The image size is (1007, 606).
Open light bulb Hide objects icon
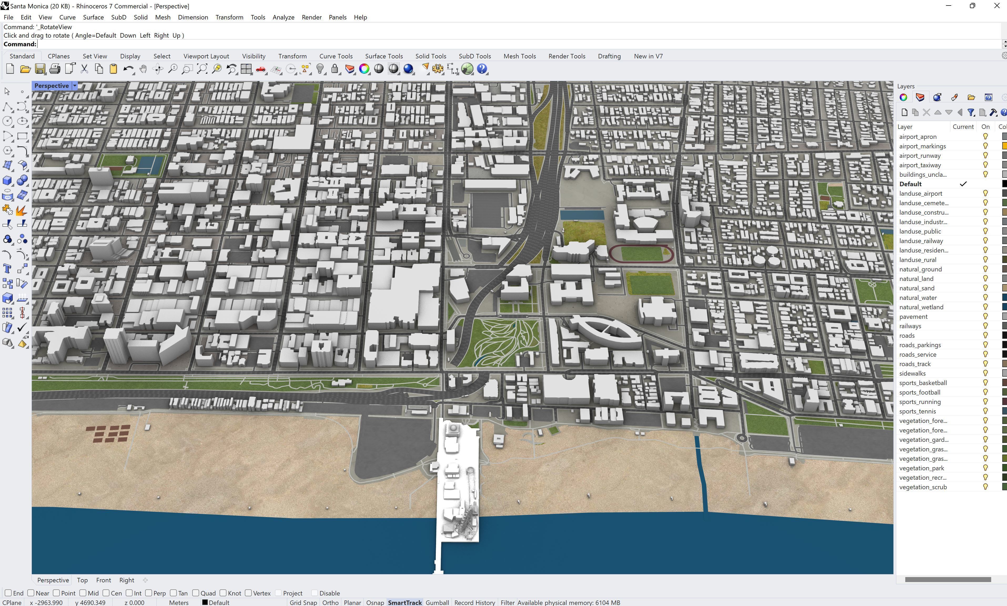pos(320,69)
